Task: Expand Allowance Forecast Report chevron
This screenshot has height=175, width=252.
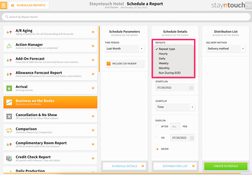Action: [93, 74]
